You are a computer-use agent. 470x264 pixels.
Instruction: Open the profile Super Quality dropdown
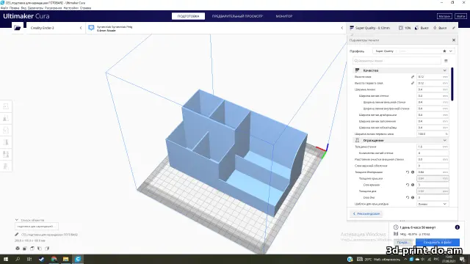pyautogui.click(x=413, y=51)
